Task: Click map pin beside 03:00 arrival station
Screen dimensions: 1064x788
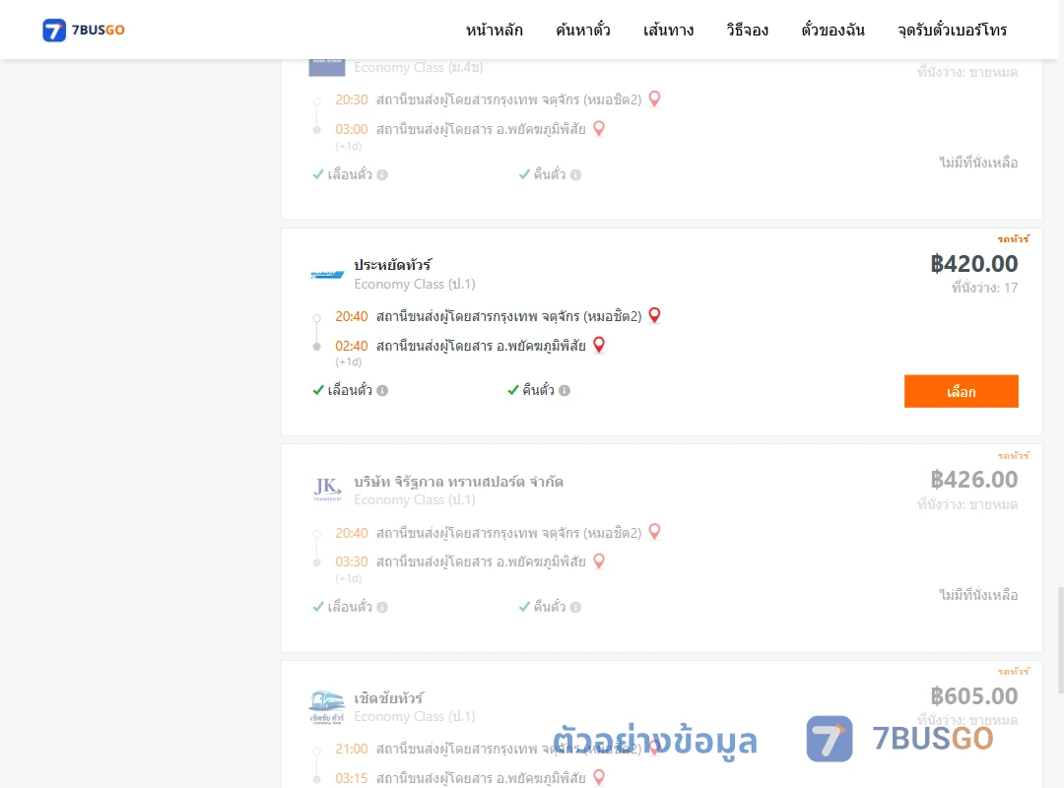Action: 599,129
